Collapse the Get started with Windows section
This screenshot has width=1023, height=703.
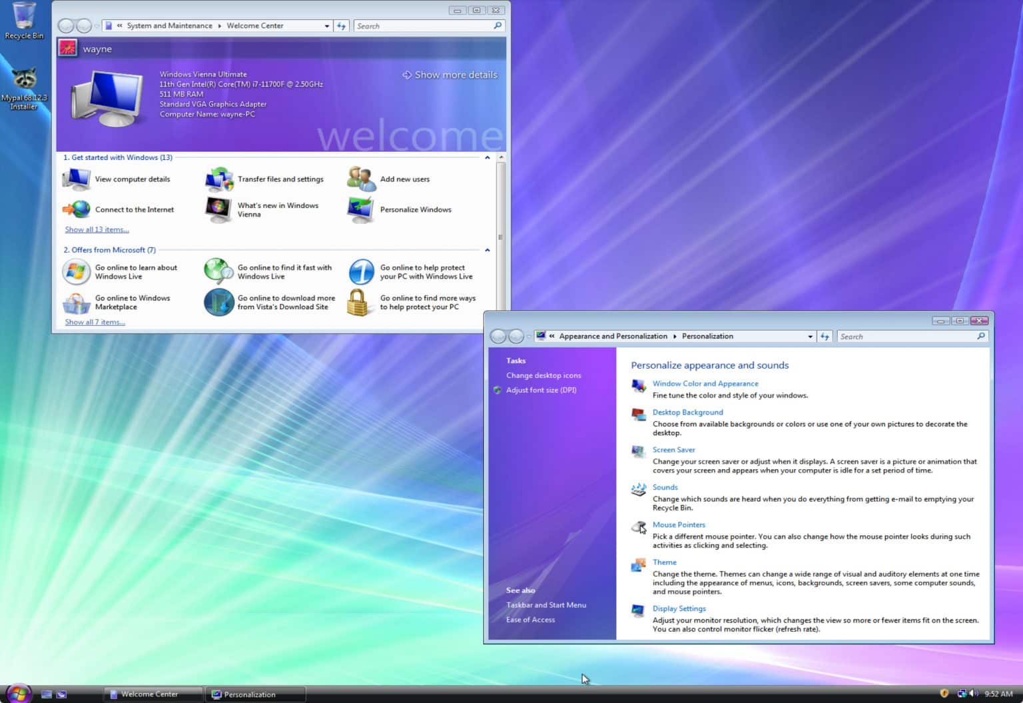(487, 157)
